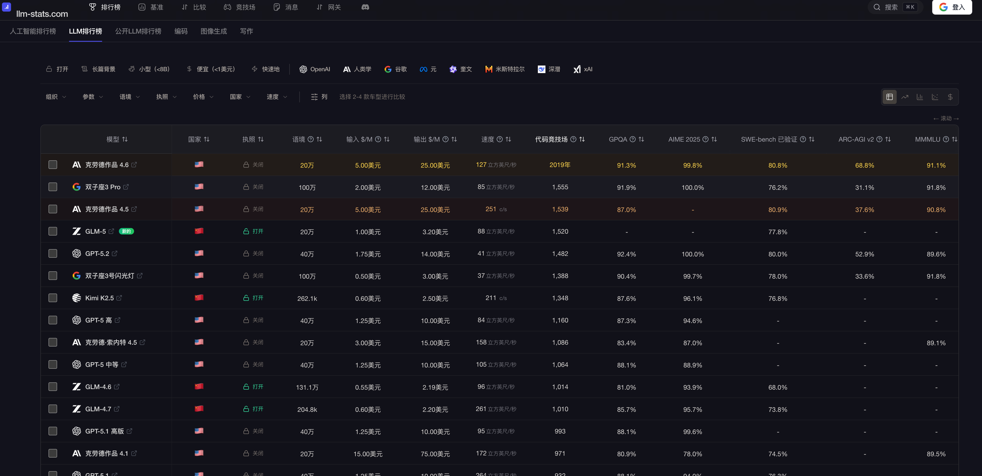The image size is (982, 476).
Task: Sort by 代码竞技场 column arrows
Action: click(582, 139)
